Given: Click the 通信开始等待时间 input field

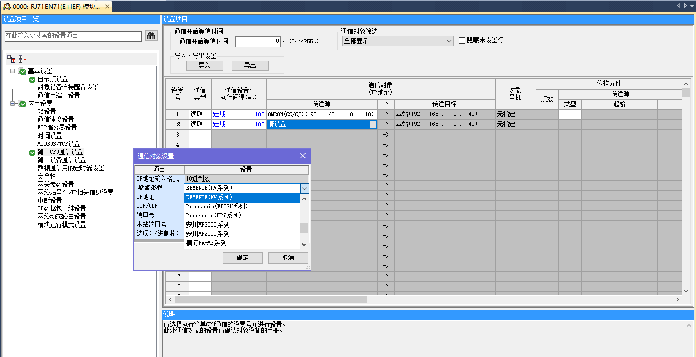Looking at the screenshot, I should [x=257, y=41].
